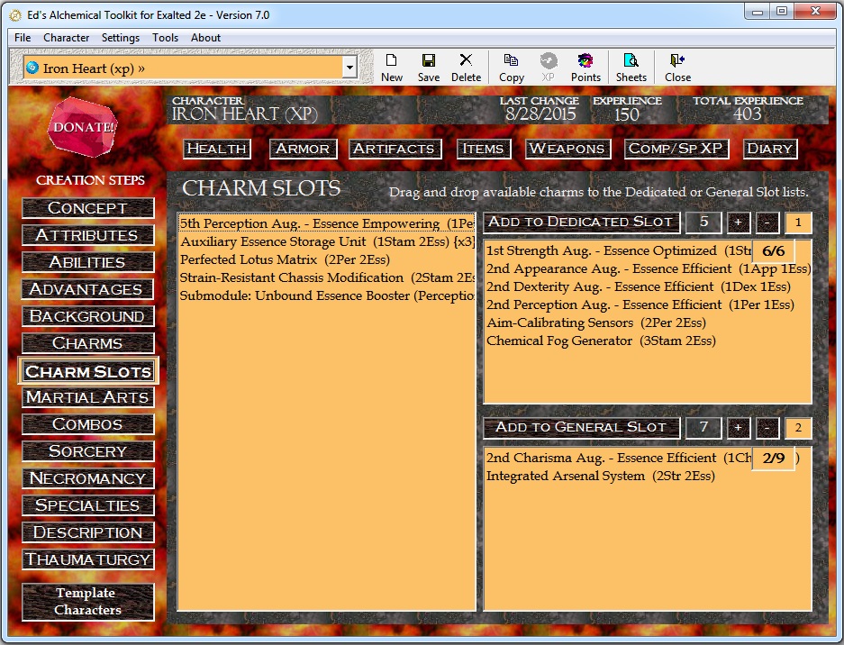Save the character with the Save icon
The image size is (844, 645).
point(429,68)
